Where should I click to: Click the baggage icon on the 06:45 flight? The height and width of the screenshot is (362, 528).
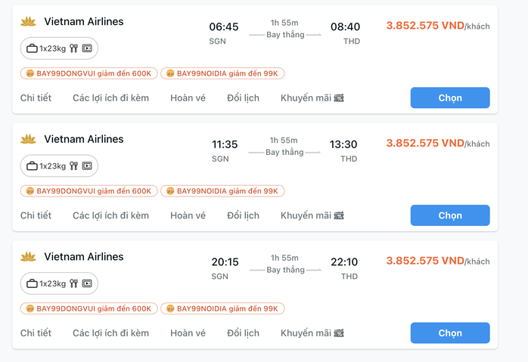click(x=32, y=48)
